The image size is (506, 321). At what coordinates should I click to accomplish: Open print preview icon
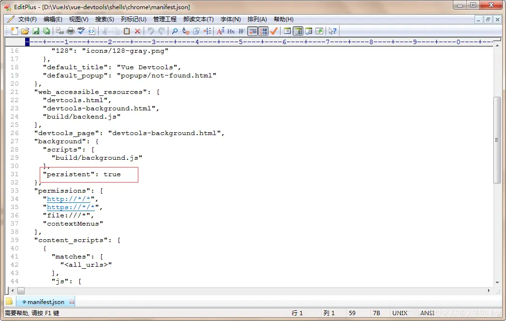click(60, 31)
